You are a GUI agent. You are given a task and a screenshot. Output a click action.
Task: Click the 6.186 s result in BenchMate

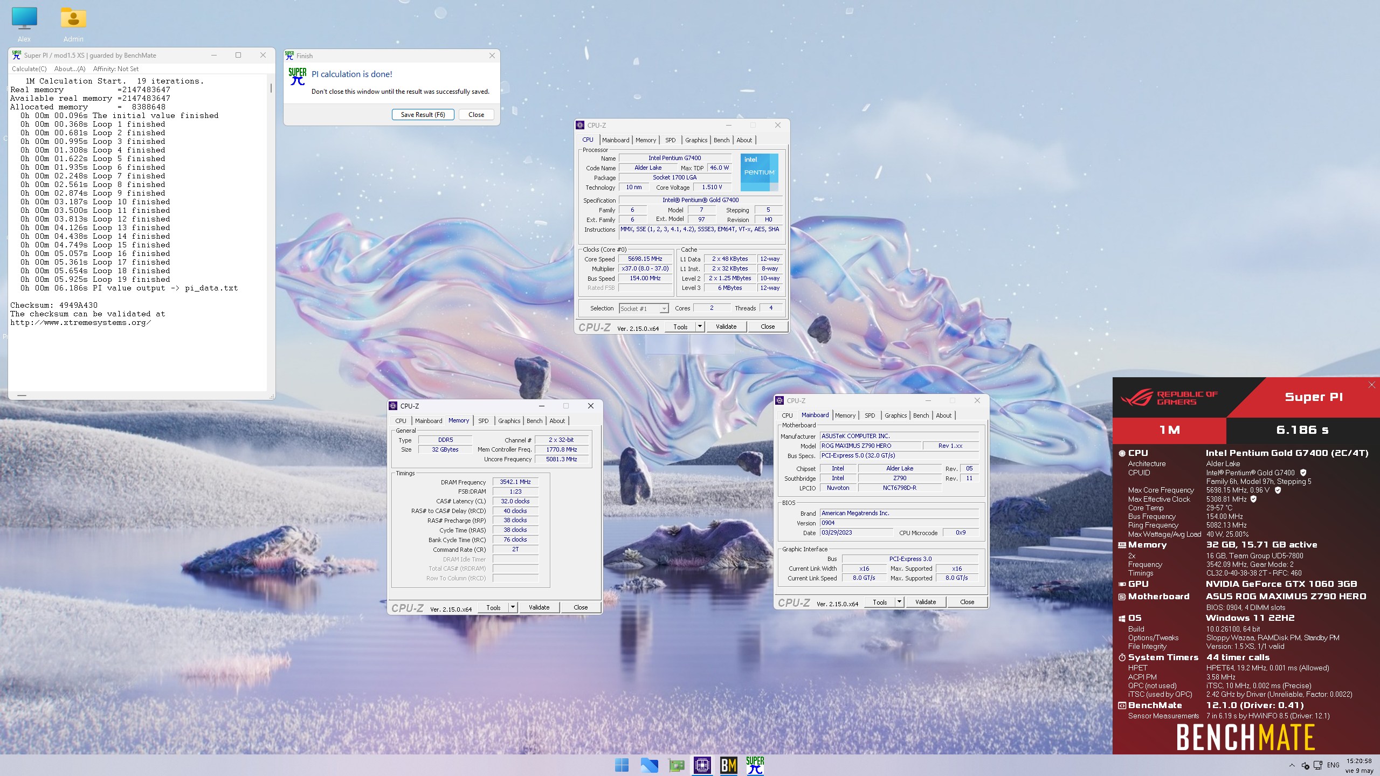coord(1302,430)
